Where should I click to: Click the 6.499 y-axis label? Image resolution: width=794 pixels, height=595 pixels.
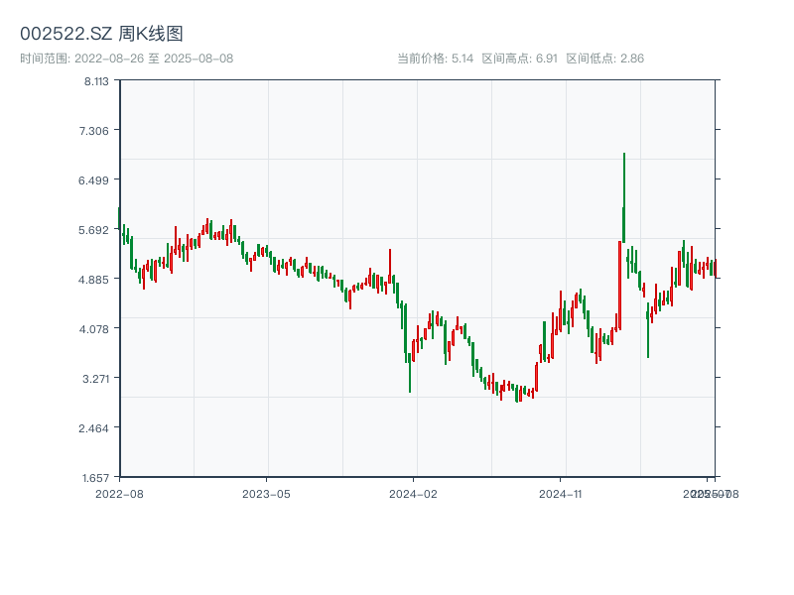[96, 180]
